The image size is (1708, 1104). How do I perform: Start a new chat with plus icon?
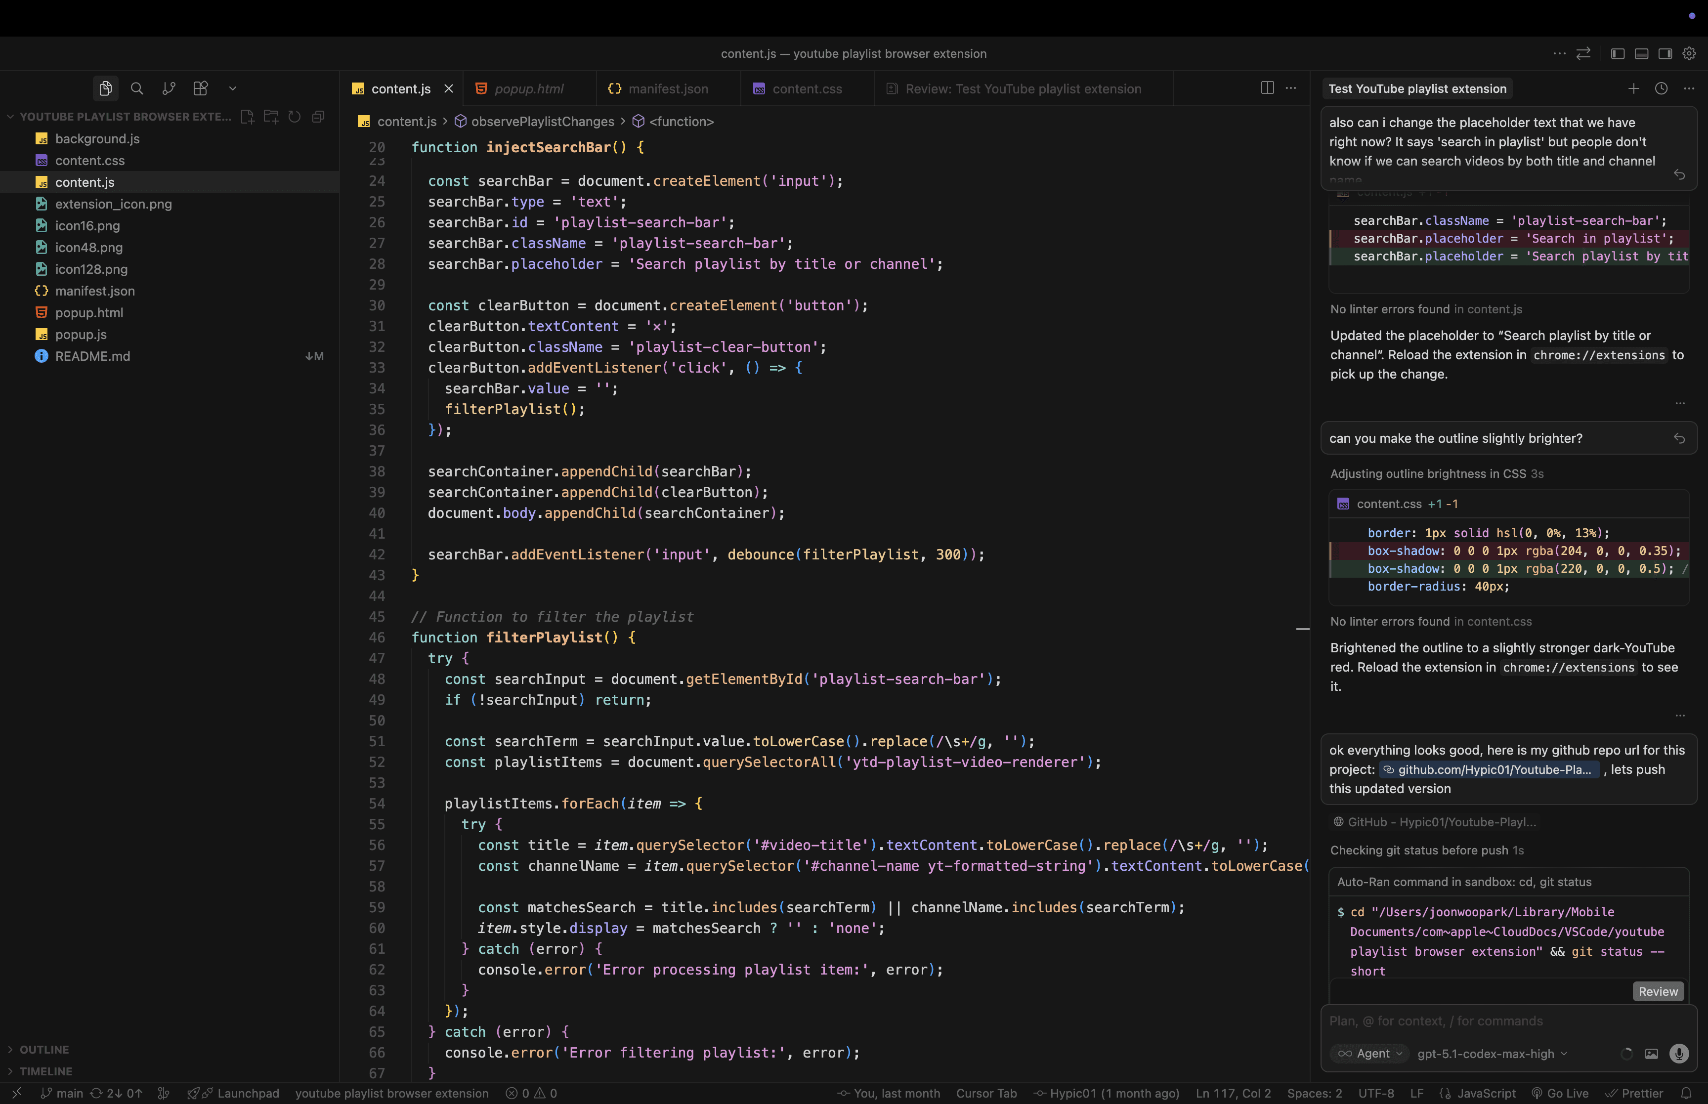click(1633, 88)
